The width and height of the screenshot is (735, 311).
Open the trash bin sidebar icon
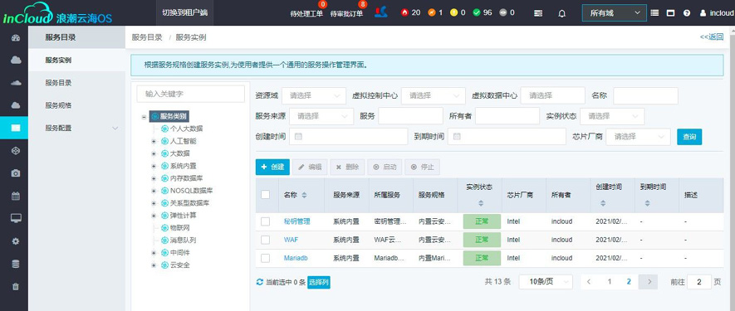(x=16, y=286)
